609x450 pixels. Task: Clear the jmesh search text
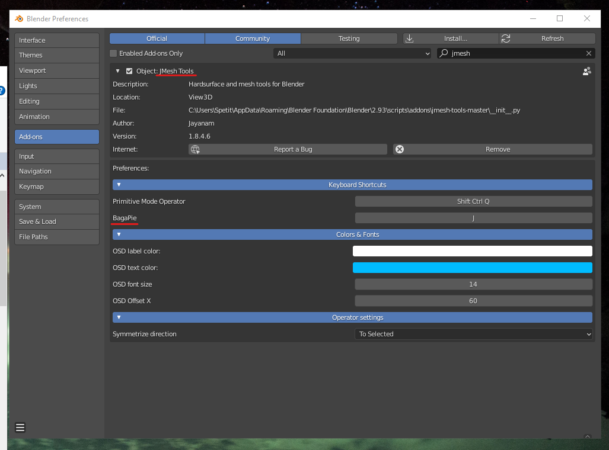click(589, 53)
